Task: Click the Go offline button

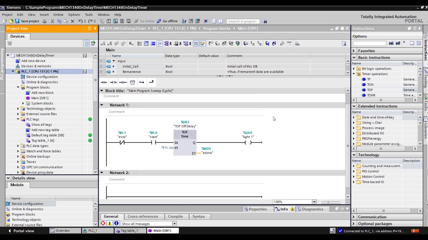Action: pos(167,21)
